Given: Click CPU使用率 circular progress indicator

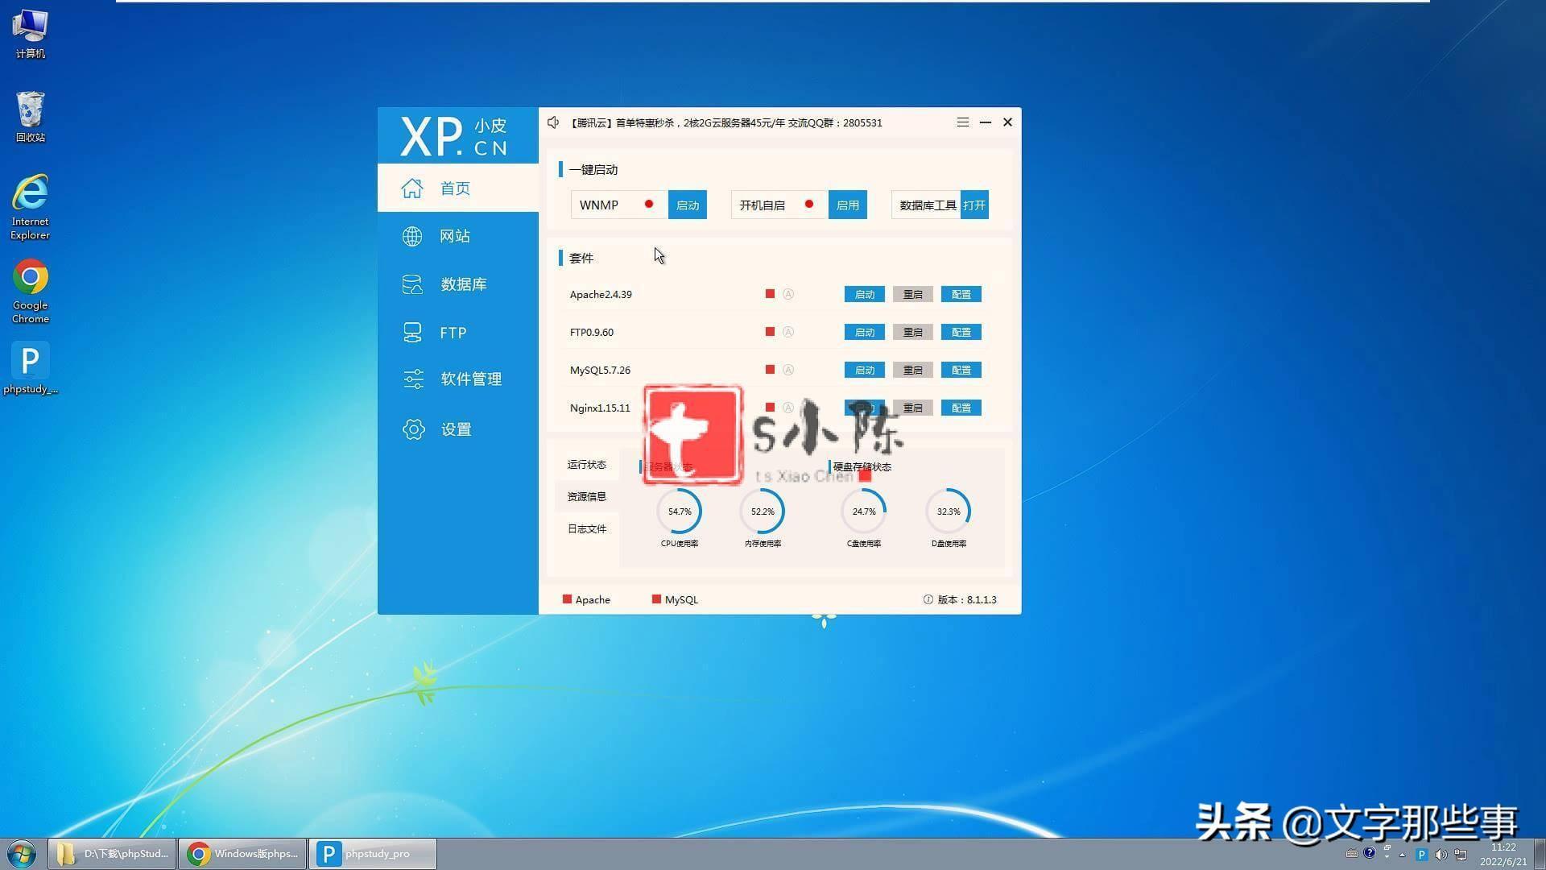Looking at the screenshot, I should pyautogui.click(x=680, y=512).
